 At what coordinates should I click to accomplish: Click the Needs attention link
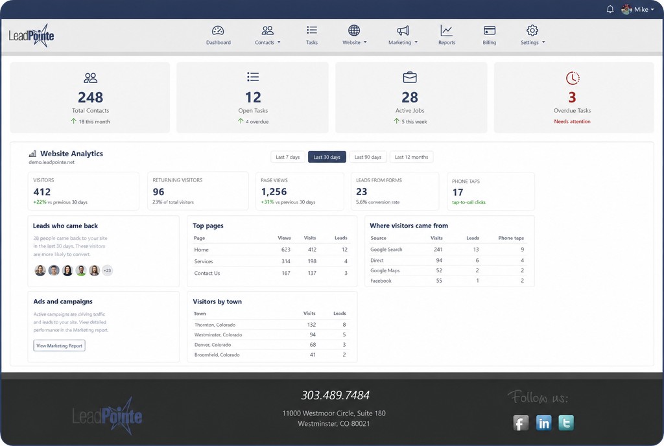tap(572, 121)
